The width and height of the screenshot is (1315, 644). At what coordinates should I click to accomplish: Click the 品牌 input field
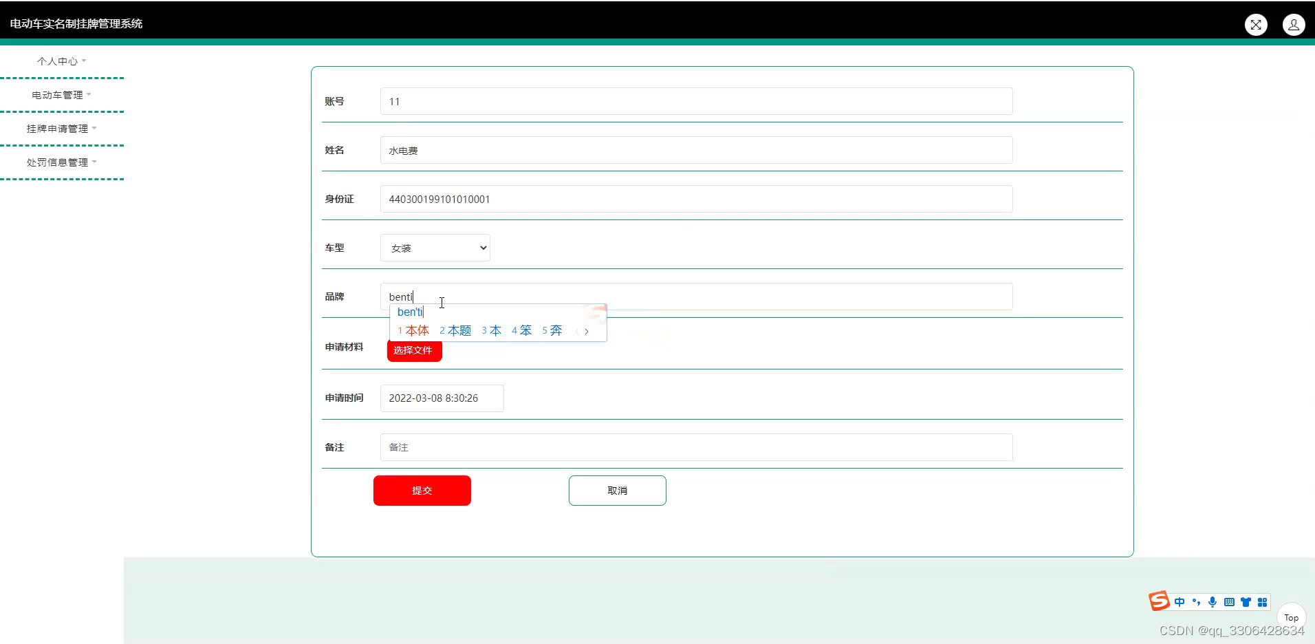[x=696, y=297]
